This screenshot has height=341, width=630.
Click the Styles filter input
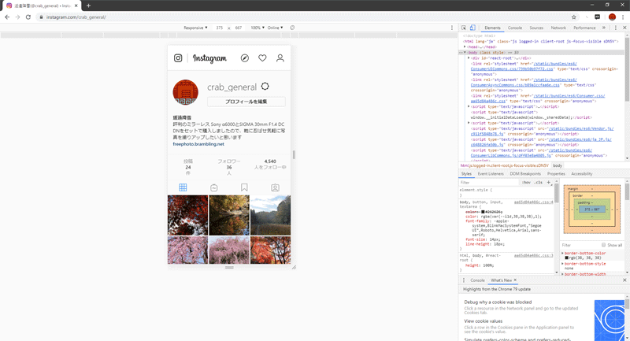click(489, 183)
